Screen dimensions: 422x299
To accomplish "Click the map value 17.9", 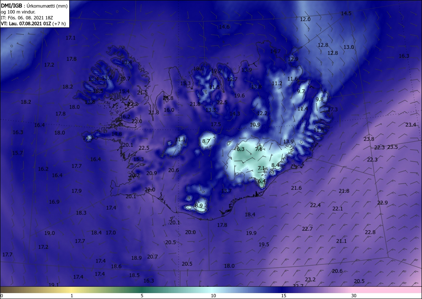I will click(76, 191).
